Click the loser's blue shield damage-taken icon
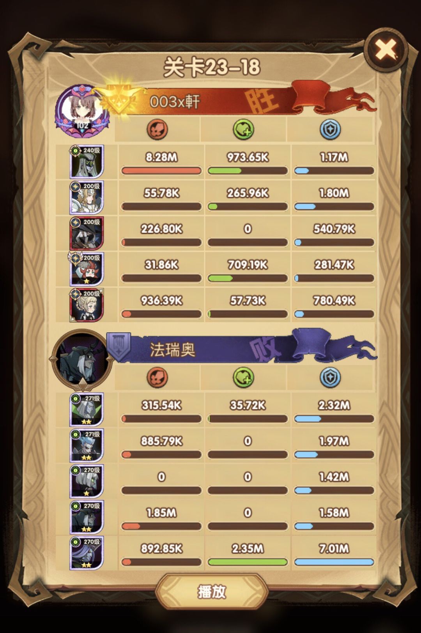This screenshot has height=633, width=421. point(330,377)
